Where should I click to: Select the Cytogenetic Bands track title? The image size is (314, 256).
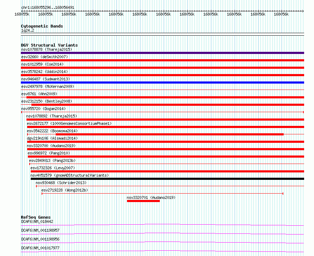coord(42,26)
